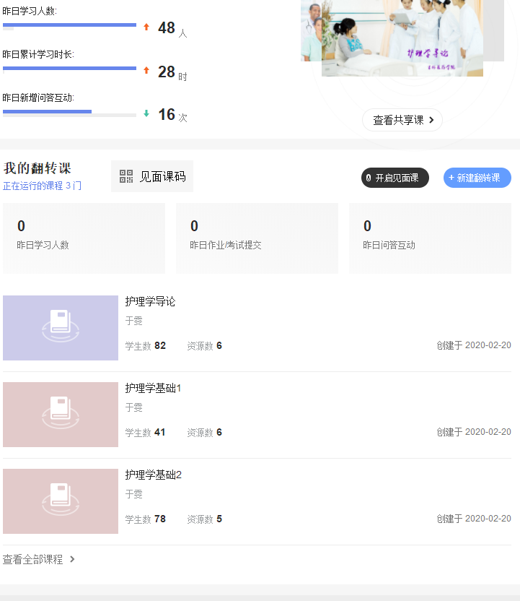
Task: Open the 见面课码 button
Action: [x=152, y=176]
